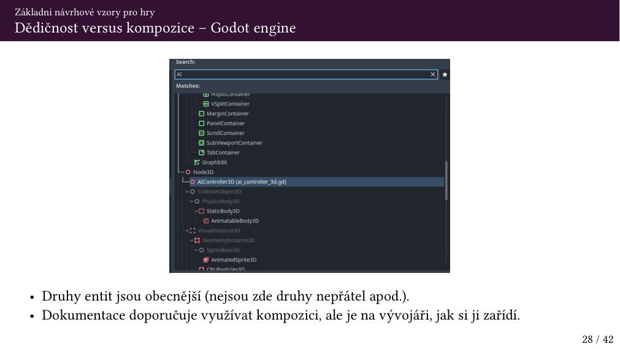Click the AIController3D row icon

pyautogui.click(x=193, y=182)
